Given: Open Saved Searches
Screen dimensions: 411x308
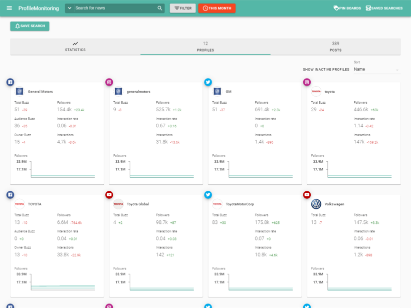Looking at the screenshot, I should click(384, 8).
